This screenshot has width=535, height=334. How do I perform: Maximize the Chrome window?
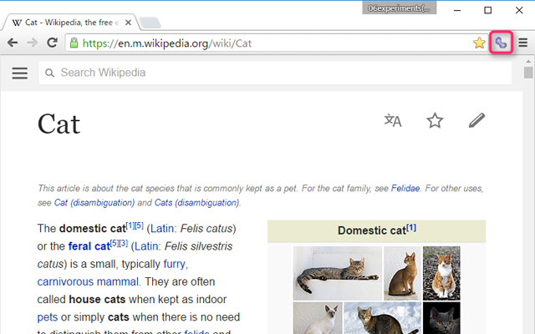488,10
